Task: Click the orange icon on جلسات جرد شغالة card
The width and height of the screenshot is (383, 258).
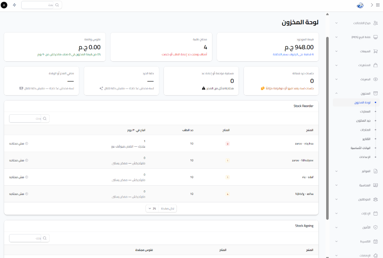Action: (263, 88)
